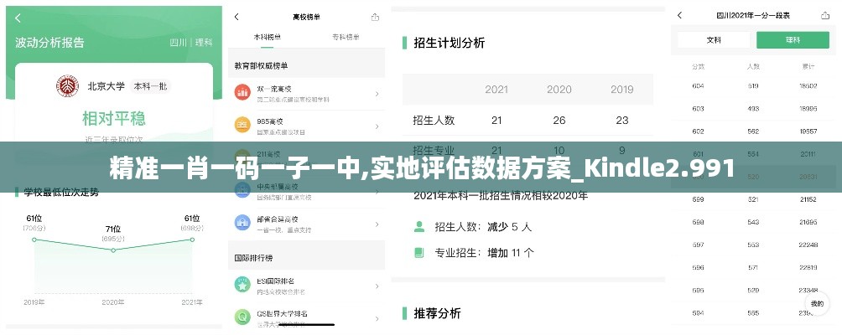Tap score 602 row
Image resolution: width=842 pixels, height=335 pixels.
click(x=753, y=131)
